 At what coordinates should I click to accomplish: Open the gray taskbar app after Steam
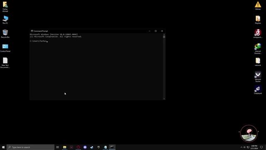[99, 147]
